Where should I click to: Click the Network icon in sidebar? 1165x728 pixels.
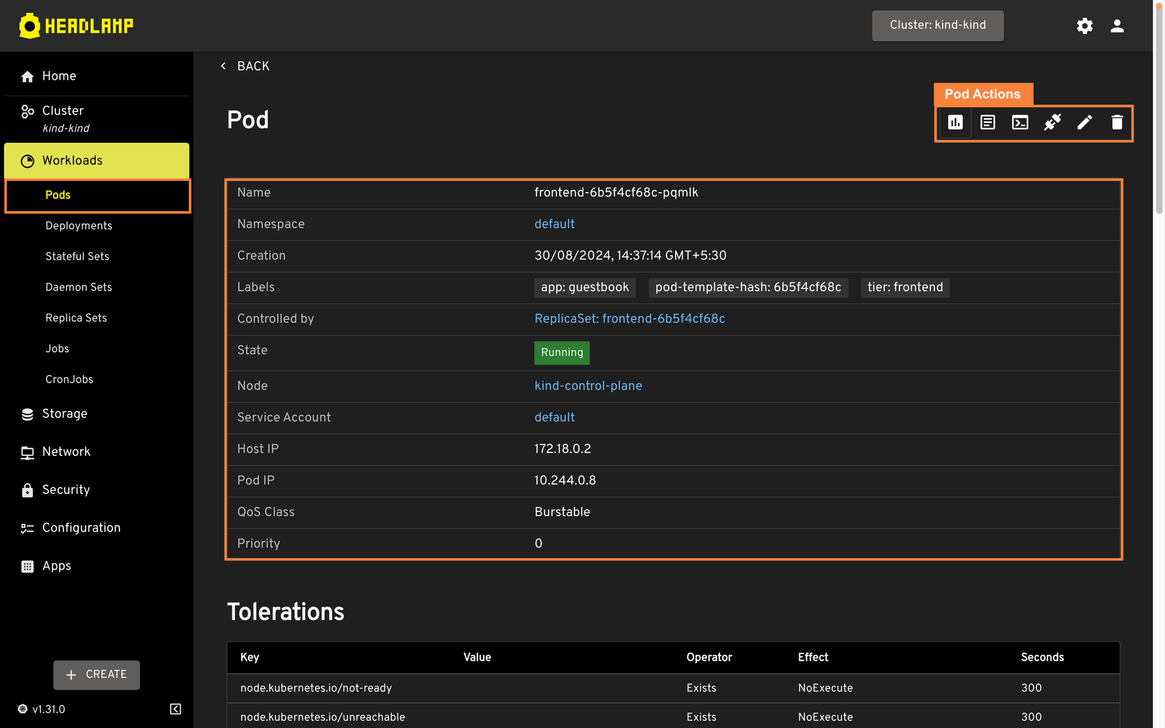coord(27,453)
